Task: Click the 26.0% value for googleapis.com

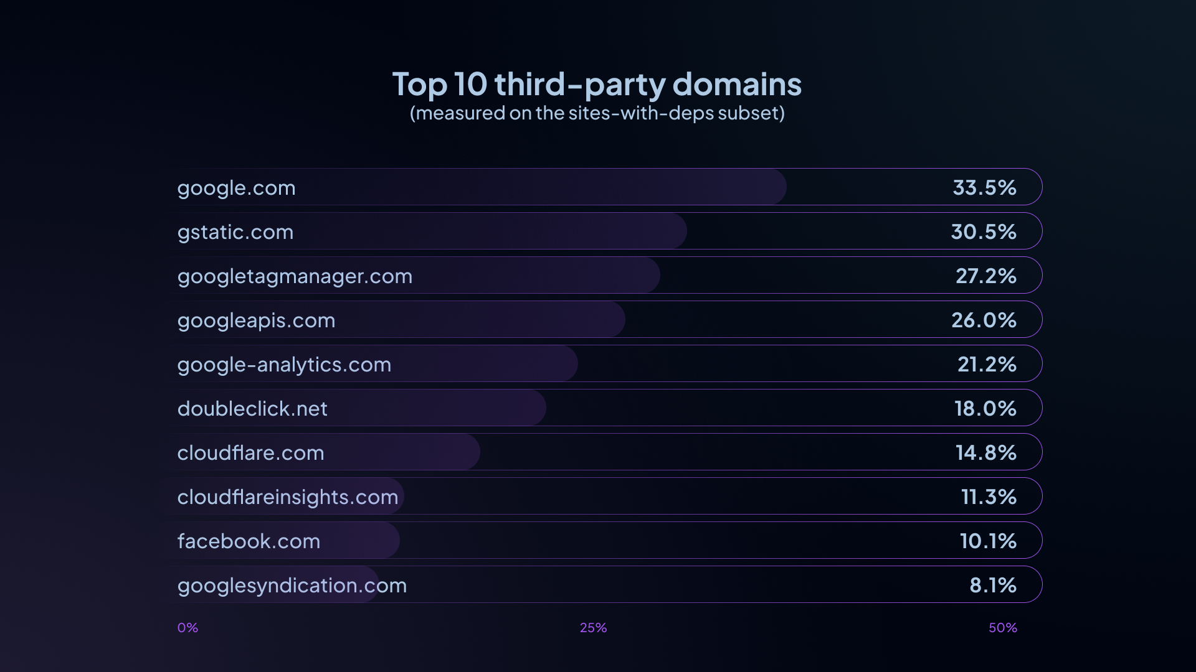Action: [x=984, y=320]
